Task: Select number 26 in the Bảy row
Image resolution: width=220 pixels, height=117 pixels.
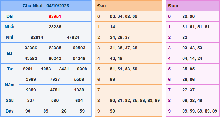Action: click(x=64, y=111)
